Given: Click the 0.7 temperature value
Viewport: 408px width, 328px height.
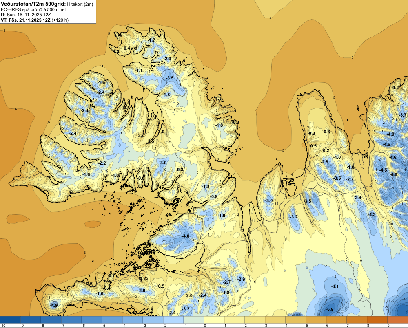Looking at the screenshot, I should click(112, 275).
